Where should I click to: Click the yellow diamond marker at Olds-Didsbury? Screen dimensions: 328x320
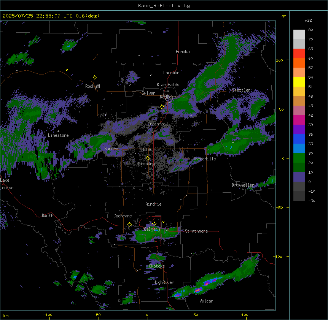tap(148, 158)
